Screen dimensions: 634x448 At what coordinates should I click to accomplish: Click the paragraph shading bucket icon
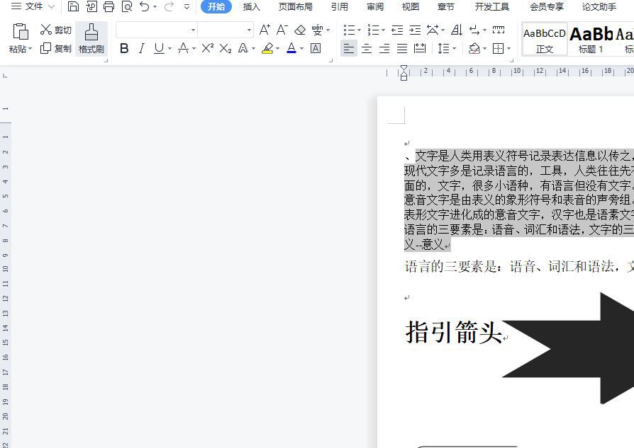(x=474, y=48)
